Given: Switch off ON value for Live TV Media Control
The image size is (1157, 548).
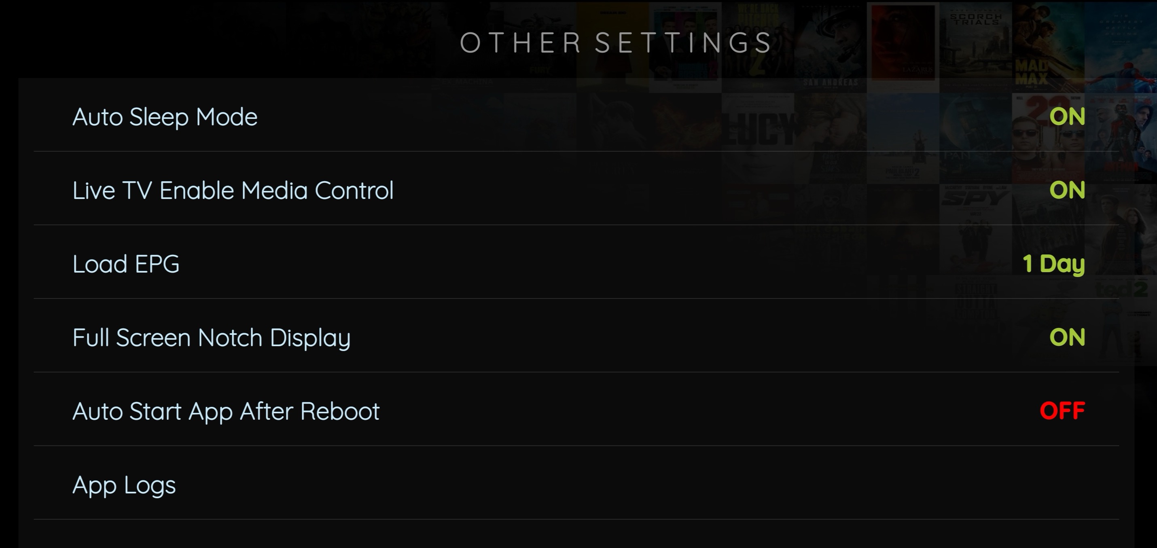Looking at the screenshot, I should [1067, 190].
